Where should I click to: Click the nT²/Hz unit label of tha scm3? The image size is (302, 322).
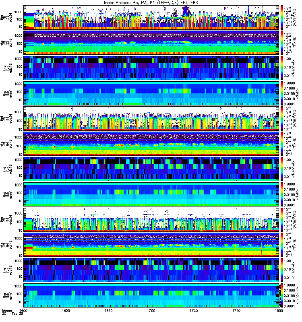[294, 43]
